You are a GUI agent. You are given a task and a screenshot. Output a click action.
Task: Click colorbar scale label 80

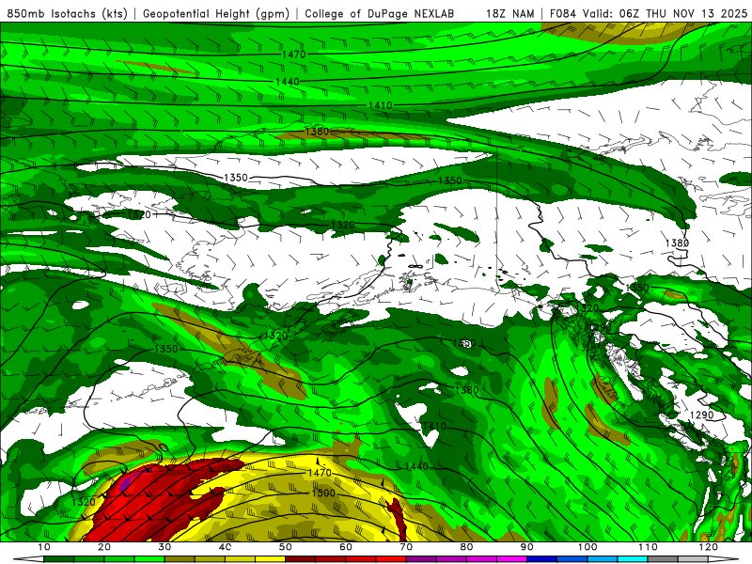point(466,547)
